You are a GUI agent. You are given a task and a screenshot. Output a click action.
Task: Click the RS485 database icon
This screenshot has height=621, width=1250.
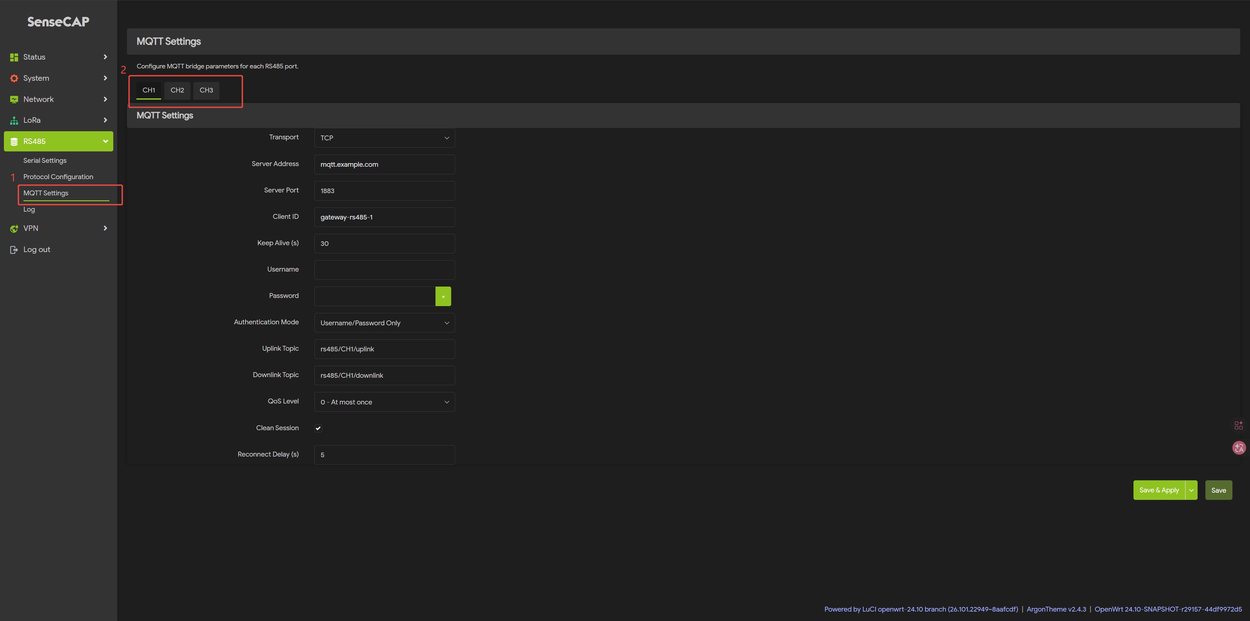coord(14,142)
